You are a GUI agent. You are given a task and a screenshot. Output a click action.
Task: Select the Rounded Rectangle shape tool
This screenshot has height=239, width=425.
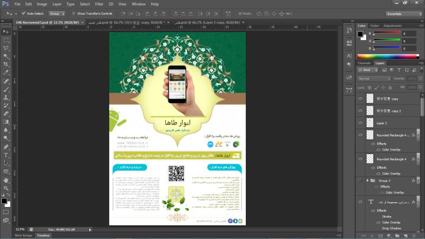point(5,172)
